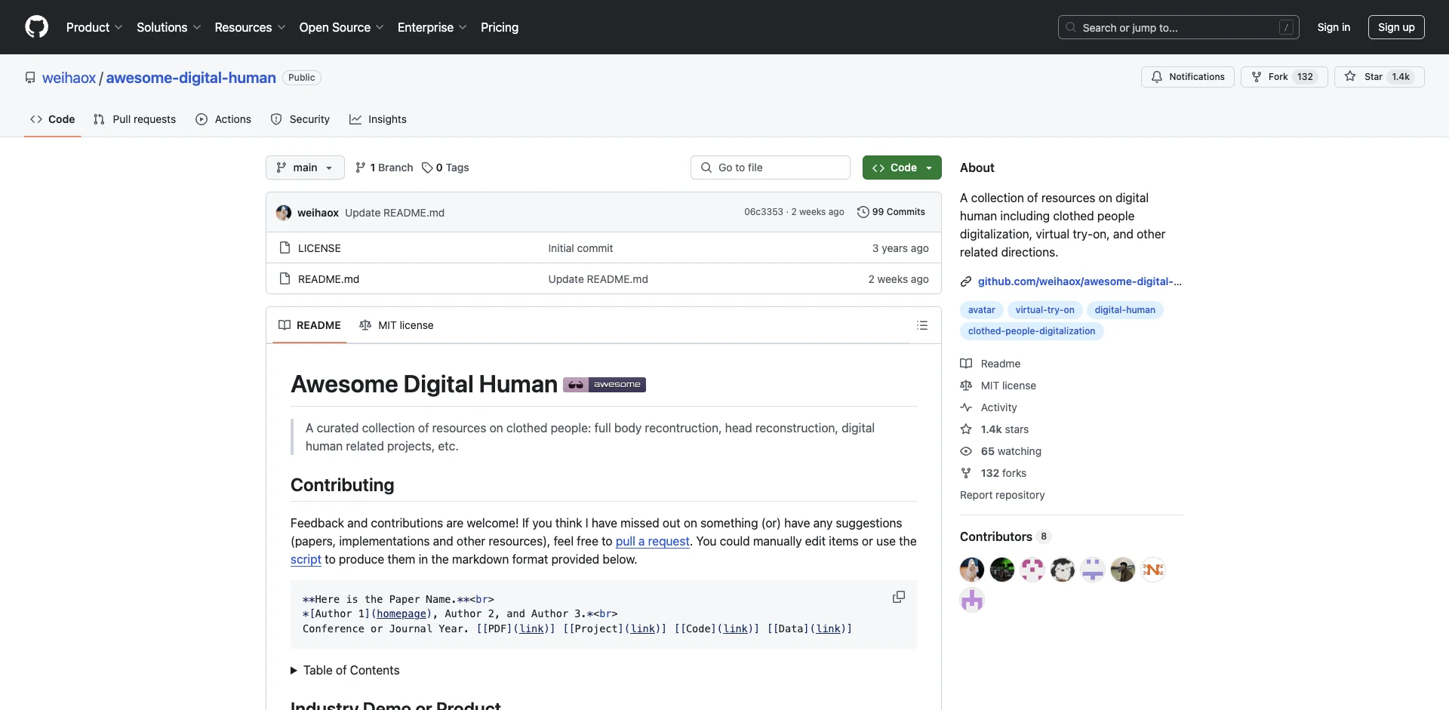
Task: Switch to the Pull requests tab
Action: pyautogui.click(x=134, y=119)
